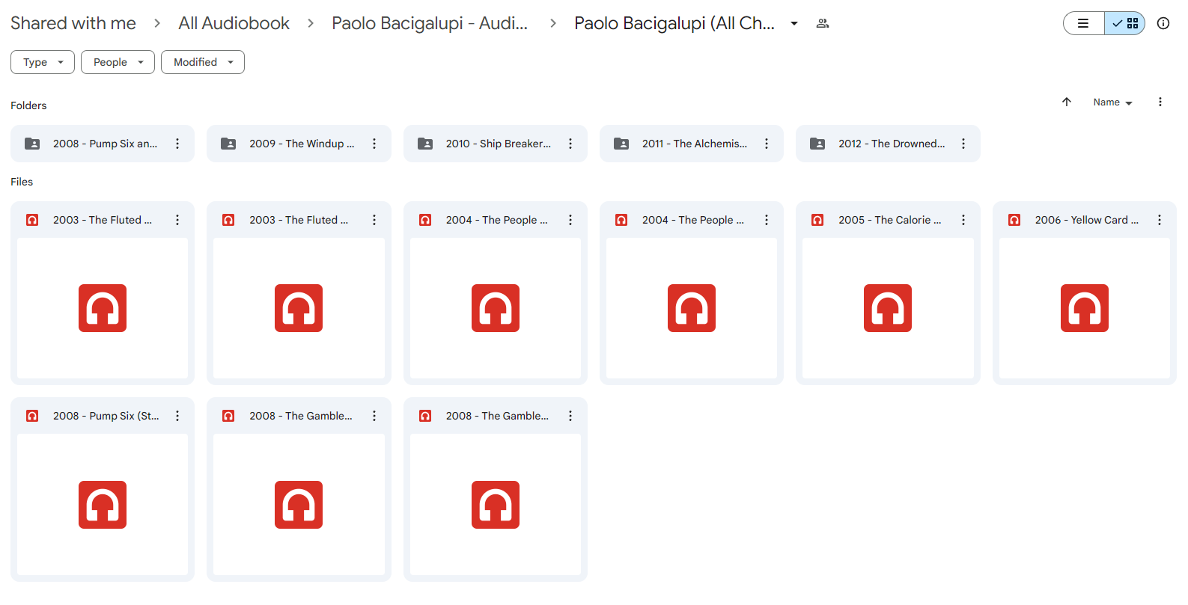Image resolution: width=1188 pixels, height=605 pixels.
Task: Open the 2006 - Yellow Card audio thumbnail
Action: tap(1085, 308)
